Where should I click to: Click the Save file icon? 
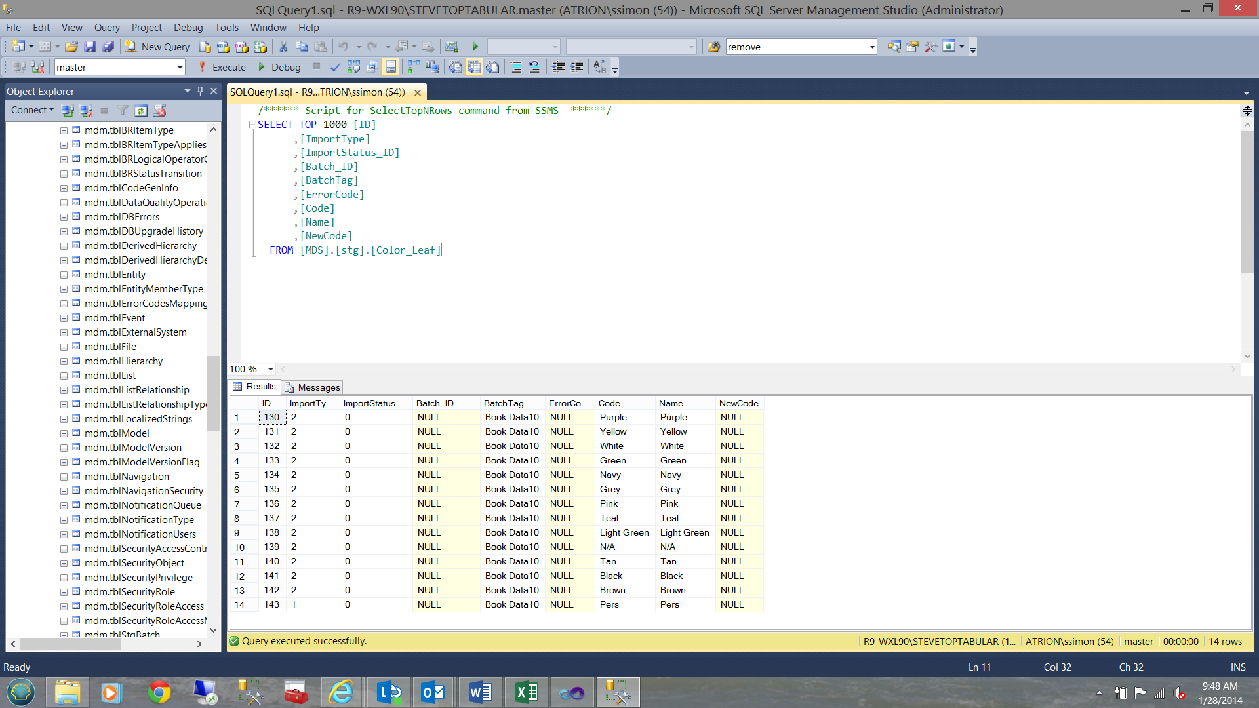(x=90, y=47)
